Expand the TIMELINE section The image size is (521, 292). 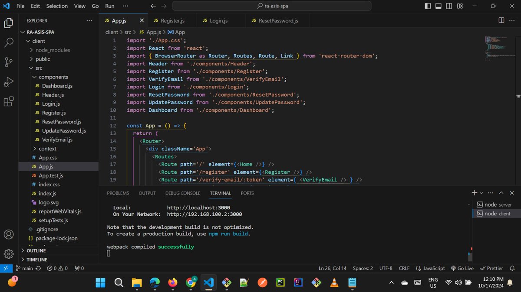58,260
